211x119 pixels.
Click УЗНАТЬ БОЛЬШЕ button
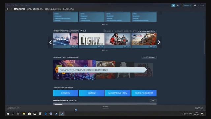coord(149,57)
